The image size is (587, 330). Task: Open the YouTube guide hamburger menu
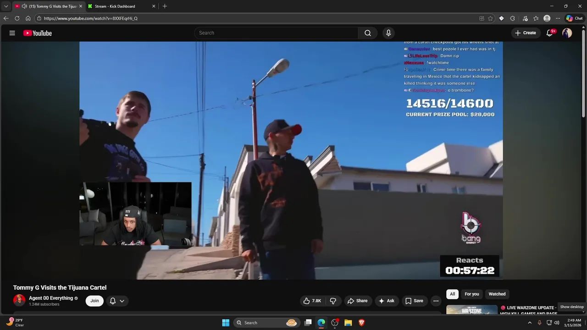(x=12, y=33)
